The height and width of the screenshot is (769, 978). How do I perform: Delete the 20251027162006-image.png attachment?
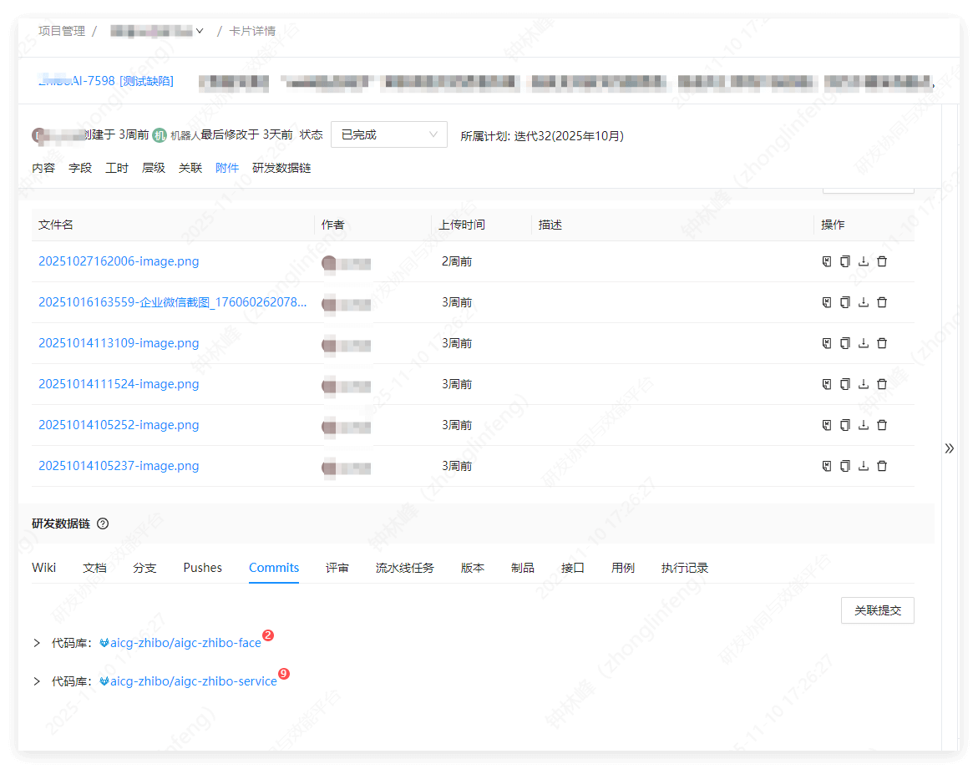coord(882,261)
